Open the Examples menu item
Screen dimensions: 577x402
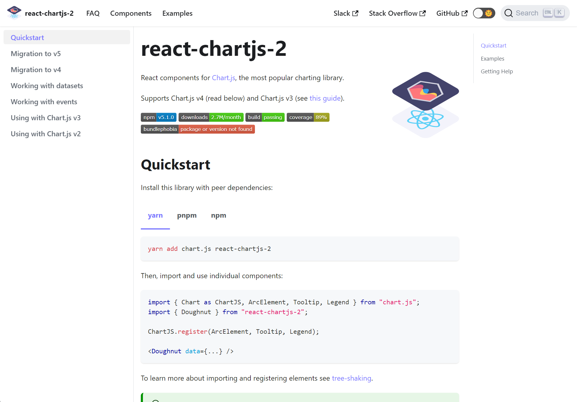(178, 13)
